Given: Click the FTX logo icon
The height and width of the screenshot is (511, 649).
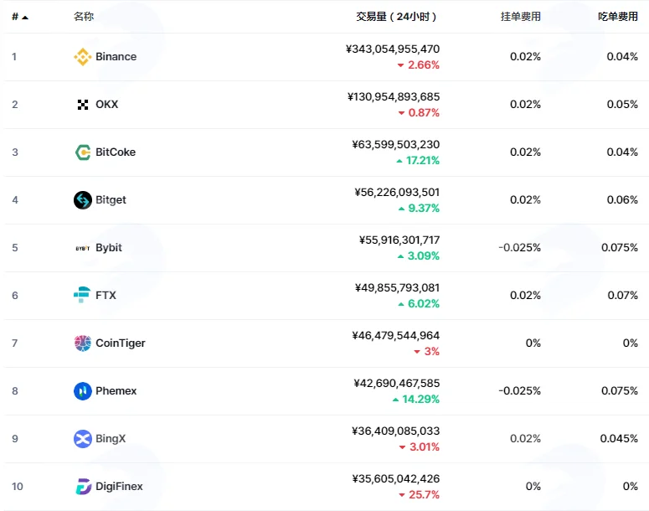Looking at the screenshot, I should [82, 295].
